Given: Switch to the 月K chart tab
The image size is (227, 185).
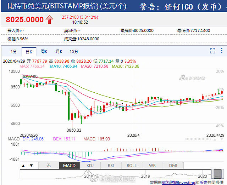Looking at the screenshot, I should [x=59, y=51].
